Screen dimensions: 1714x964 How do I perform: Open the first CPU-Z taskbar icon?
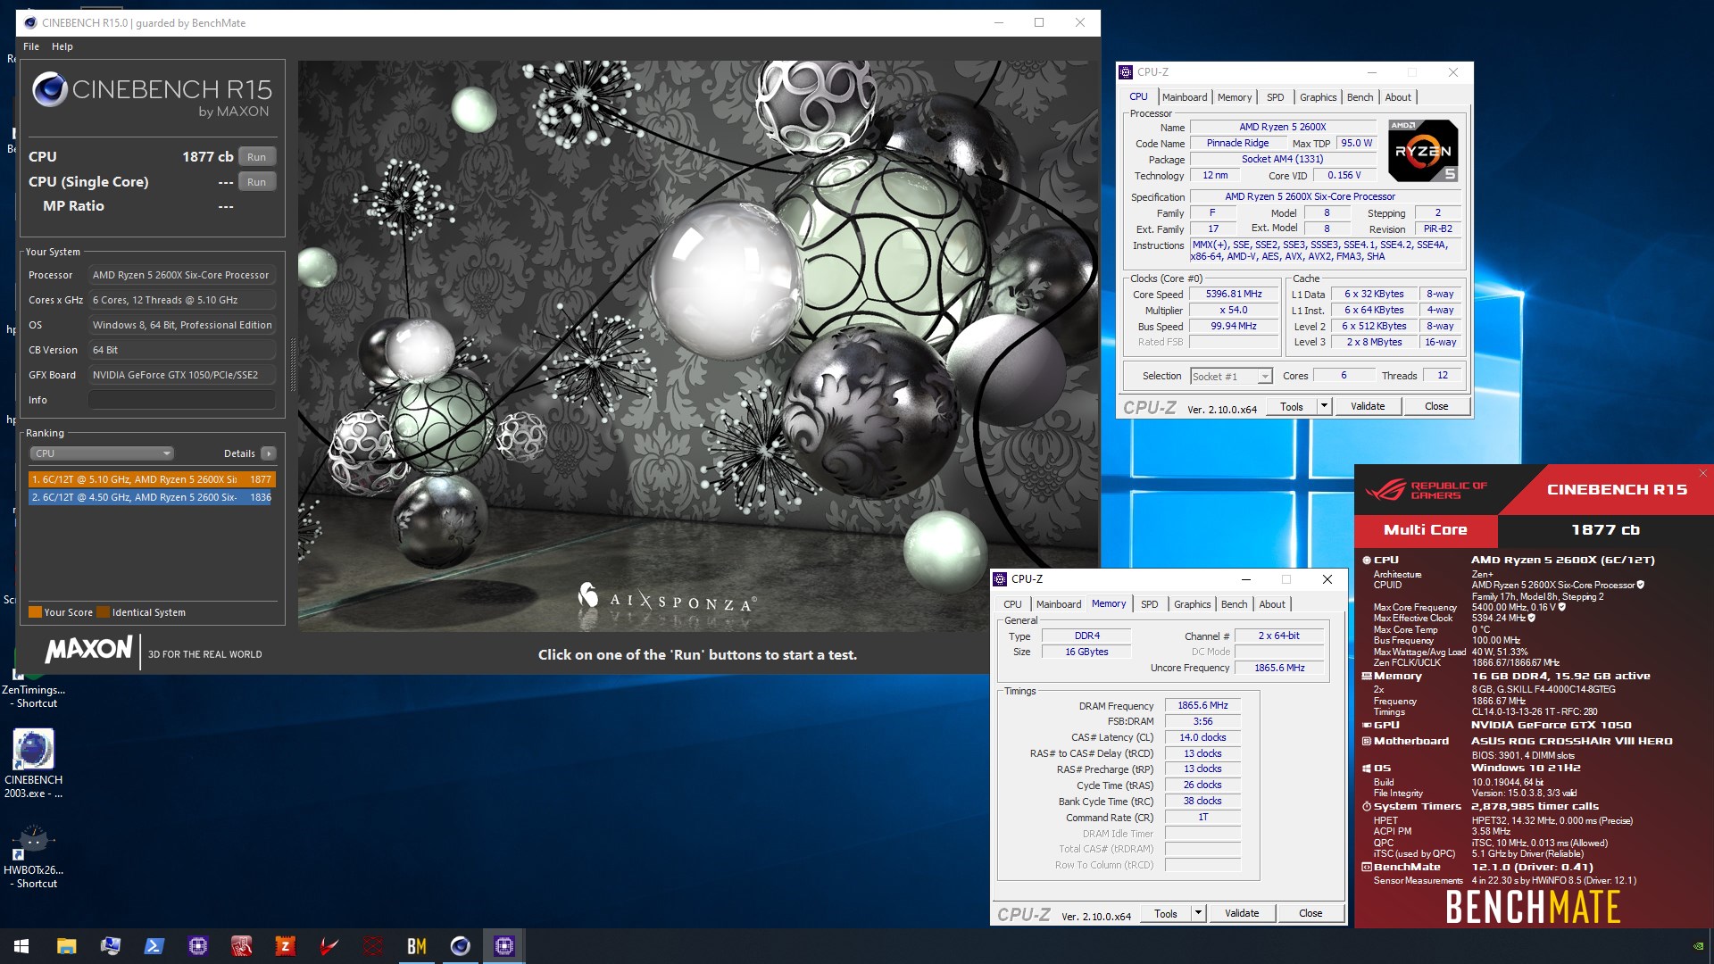pyautogui.click(x=197, y=946)
